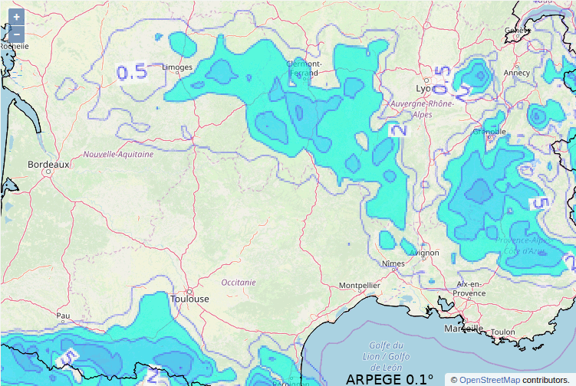Click the Grenoble city label
The width and height of the screenshot is (576, 386).
[x=489, y=131]
